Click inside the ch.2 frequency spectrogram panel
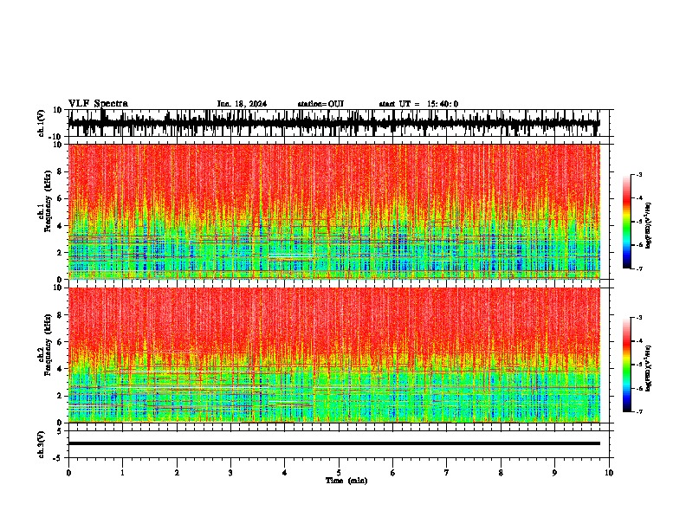This screenshot has height=530, width=686. [334, 355]
